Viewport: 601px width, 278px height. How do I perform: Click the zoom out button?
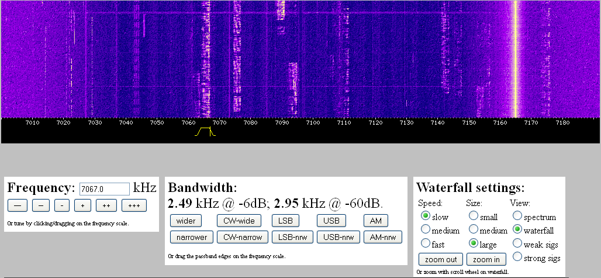click(441, 260)
